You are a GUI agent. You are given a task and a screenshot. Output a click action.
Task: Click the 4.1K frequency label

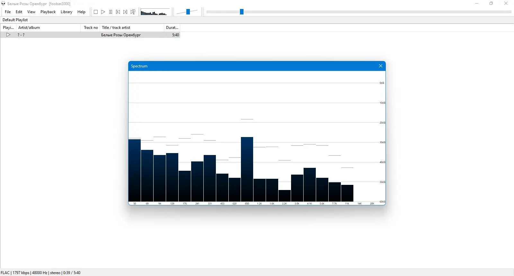(309, 203)
